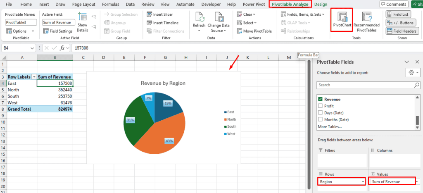Open Field Settings dialog
The width and height of the screenshot is (423, 193).
pos(58,31)
